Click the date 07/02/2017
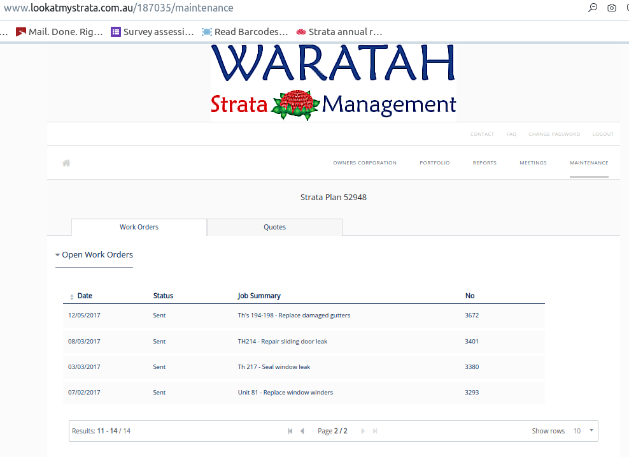This screenshot has width=629, height=457. (x=84, y=393)
